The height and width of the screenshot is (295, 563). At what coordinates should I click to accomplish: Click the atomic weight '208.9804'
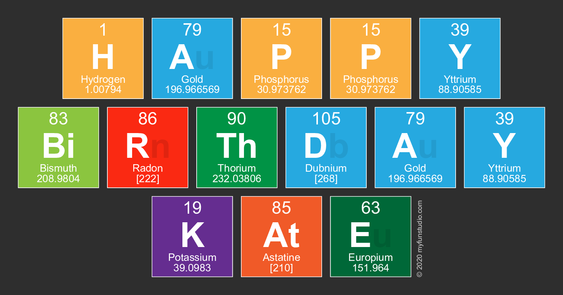tap(59, 179)
